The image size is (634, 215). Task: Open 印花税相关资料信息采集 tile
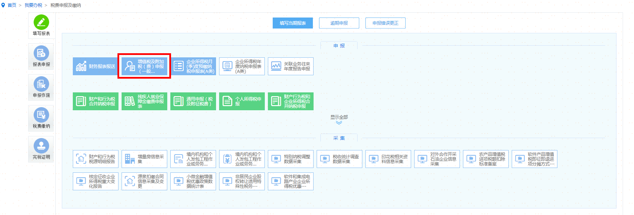[x=388, y=159]
